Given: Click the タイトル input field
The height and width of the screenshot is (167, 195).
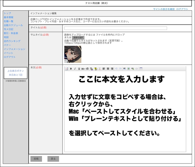Looking at the screenshot, I should 116,28.
